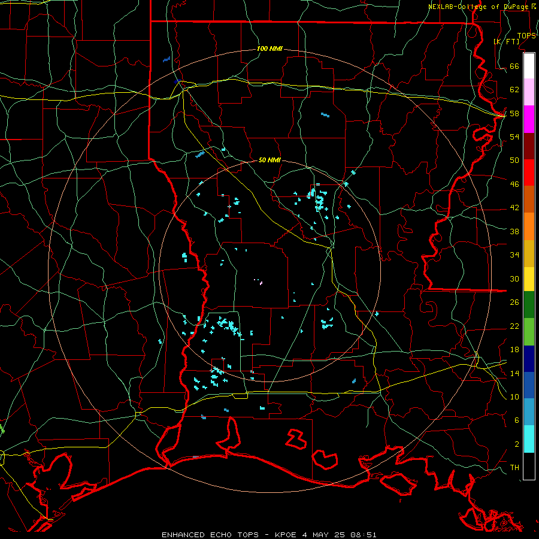Select the bright yellow legend band
Screen dimensions: 539x539
tap(529, 279)
